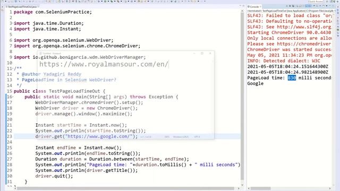
Task: Select the TestPageLoadTimeOut.java editor tab
Action: point(22,7)
